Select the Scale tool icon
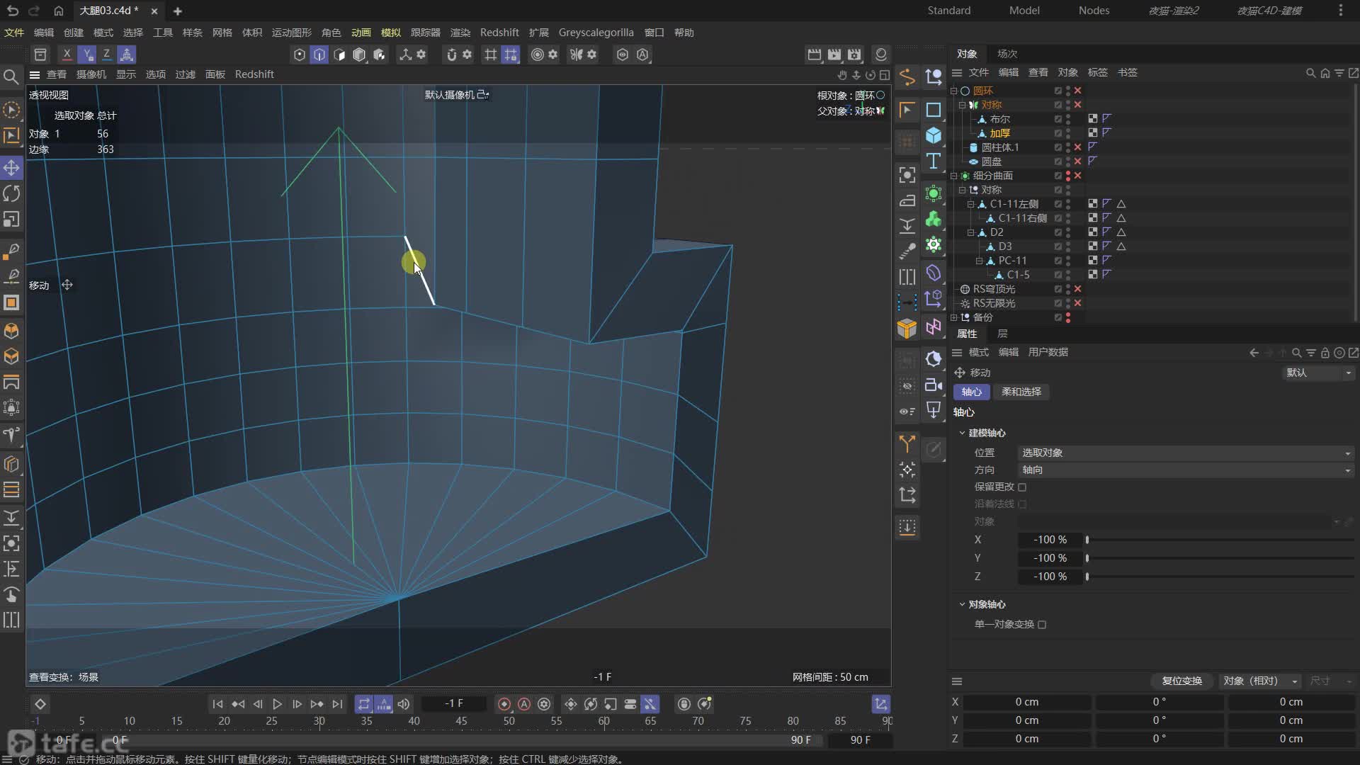1360x765 pixels. coord(11,220)
